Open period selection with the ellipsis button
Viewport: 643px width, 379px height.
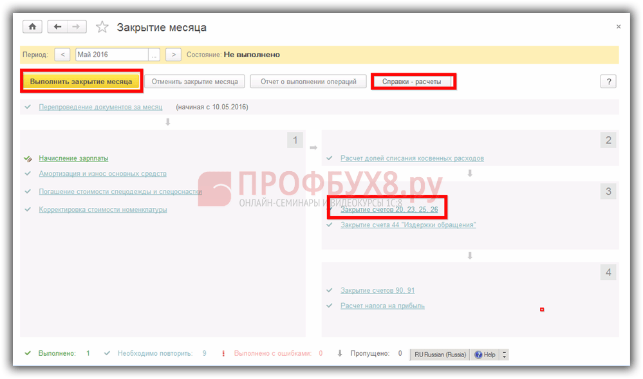pos(154,55)
